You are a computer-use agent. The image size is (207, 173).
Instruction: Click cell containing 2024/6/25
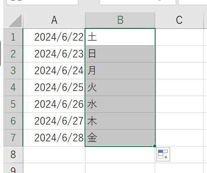pos(54,87)
